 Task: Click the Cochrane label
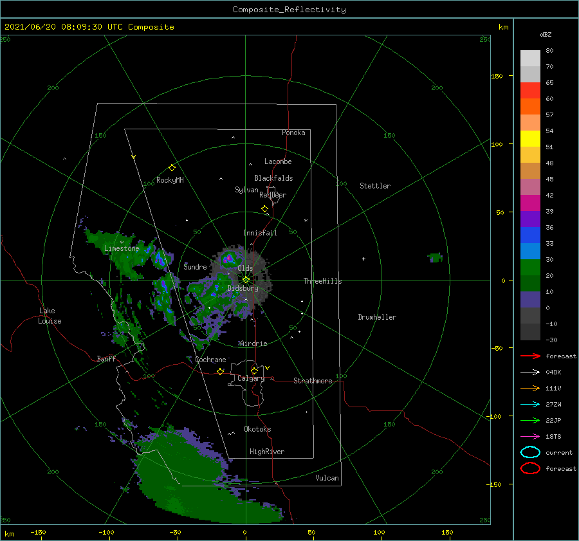pyautogui.click(x=210, y=360)
